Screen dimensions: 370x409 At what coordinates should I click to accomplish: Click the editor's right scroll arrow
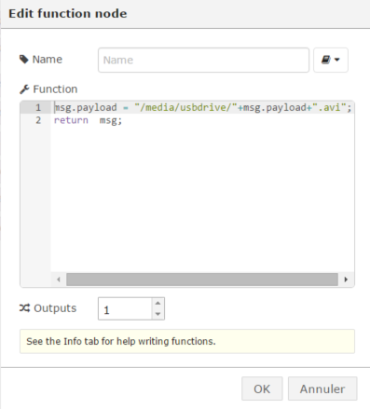point(346,279)
